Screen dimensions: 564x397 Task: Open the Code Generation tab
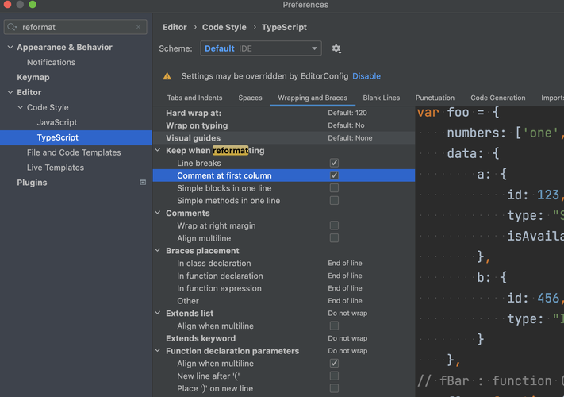coord(498,98)
